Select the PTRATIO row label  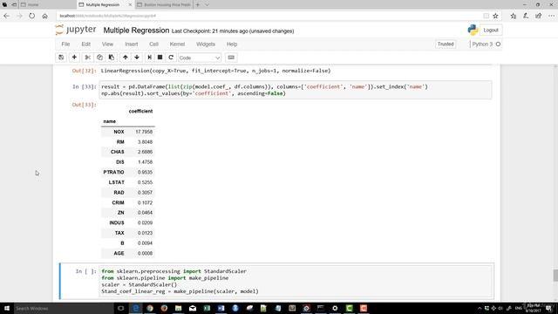[x=113, y=172]
